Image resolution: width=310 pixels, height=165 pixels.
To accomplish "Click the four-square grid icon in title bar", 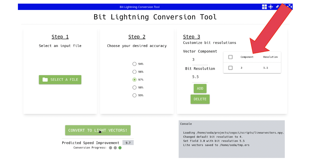I will (x=264, y=7).
